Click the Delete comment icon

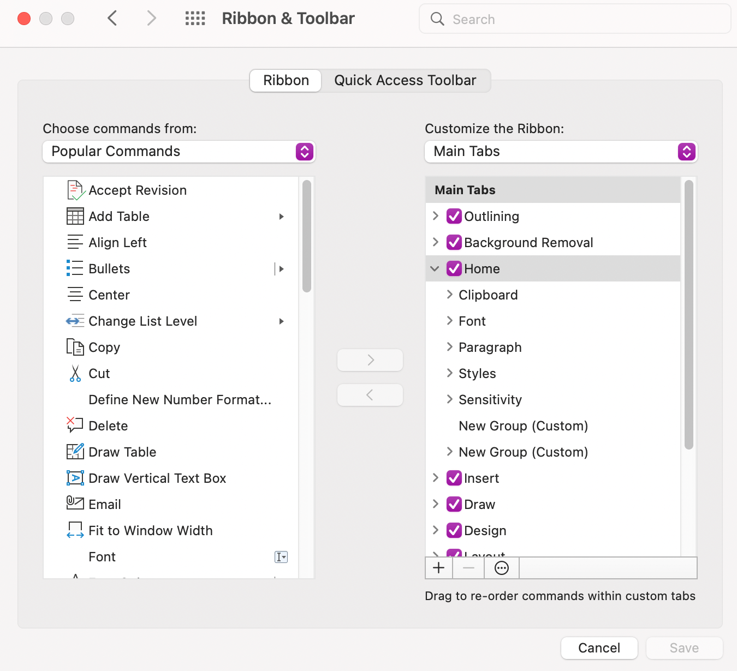point(75,426)
